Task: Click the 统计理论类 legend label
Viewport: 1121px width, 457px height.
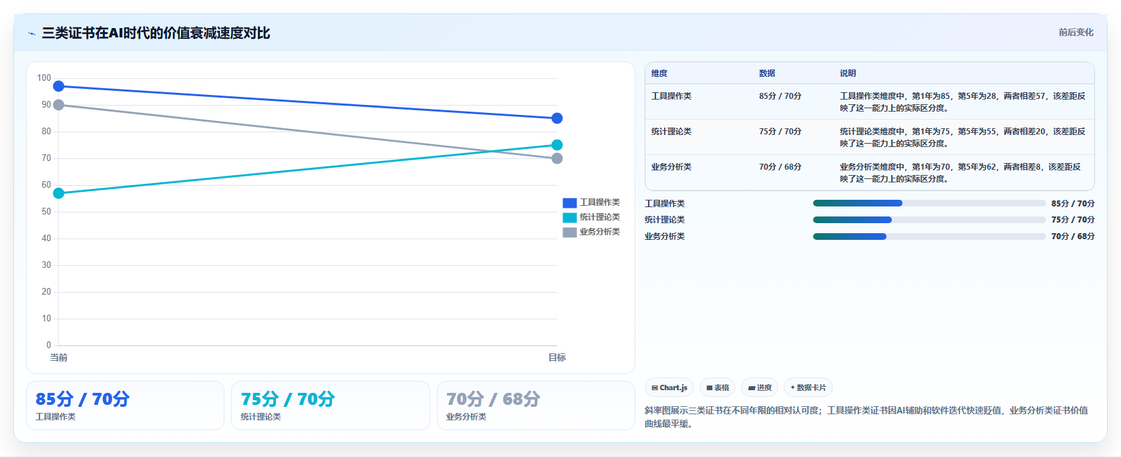Action: coord(600,217)
